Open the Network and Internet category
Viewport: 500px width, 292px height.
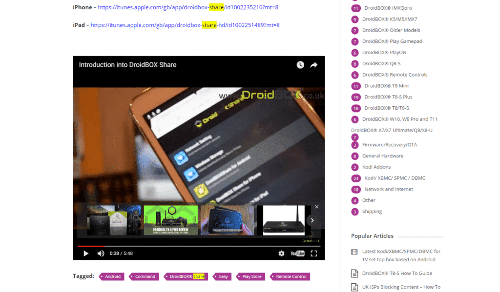pos(388,190)
